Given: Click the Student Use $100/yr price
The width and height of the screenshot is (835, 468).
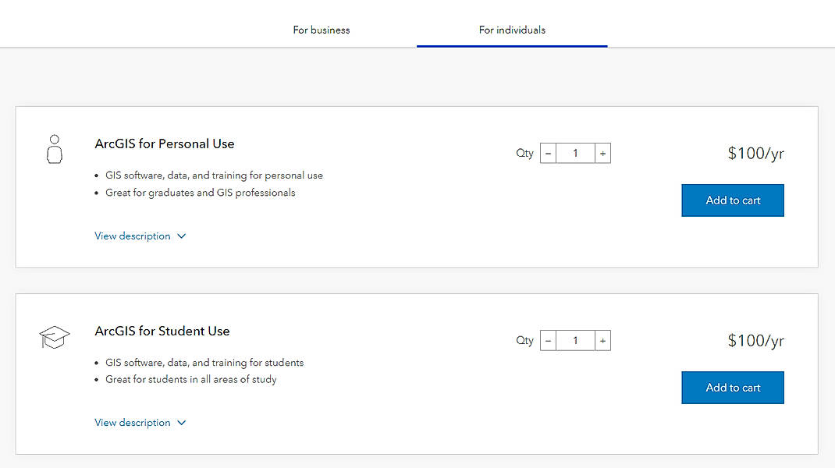Looking at the screenshot, I should 755,341.
